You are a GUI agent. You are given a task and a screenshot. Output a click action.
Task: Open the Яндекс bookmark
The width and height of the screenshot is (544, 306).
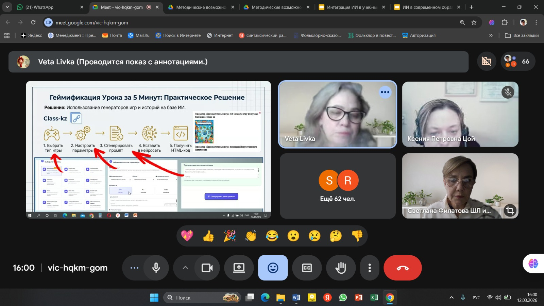coord(31,35)
